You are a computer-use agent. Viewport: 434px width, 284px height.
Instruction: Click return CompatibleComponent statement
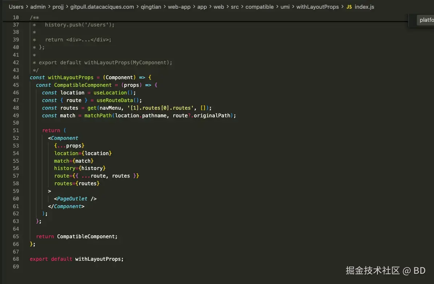point(77,236)
